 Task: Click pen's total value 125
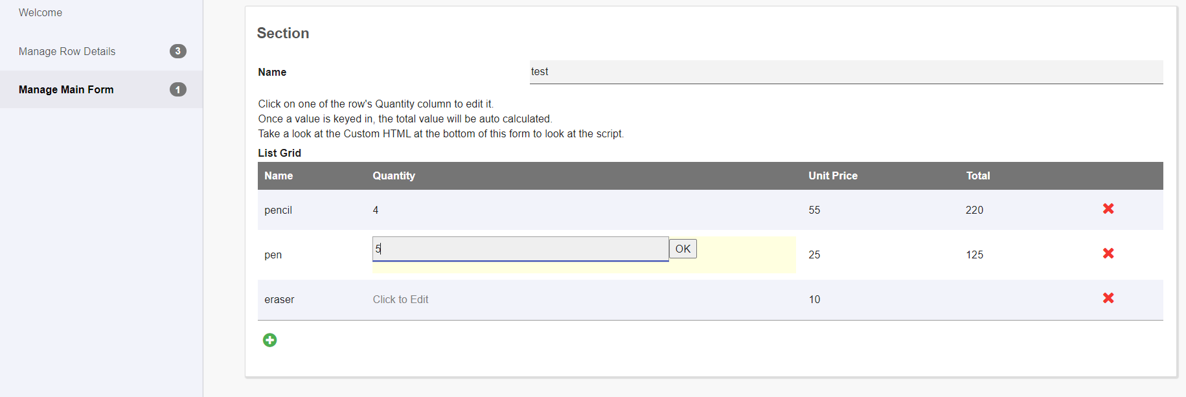(x=974, y=255)
